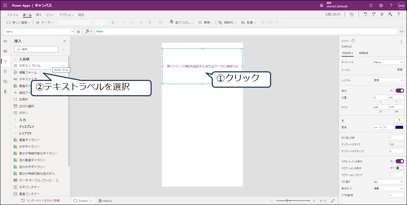This screenshot has width=407, height=205.
Task: Toggle 表示 switch off
Action: (400, 91)
